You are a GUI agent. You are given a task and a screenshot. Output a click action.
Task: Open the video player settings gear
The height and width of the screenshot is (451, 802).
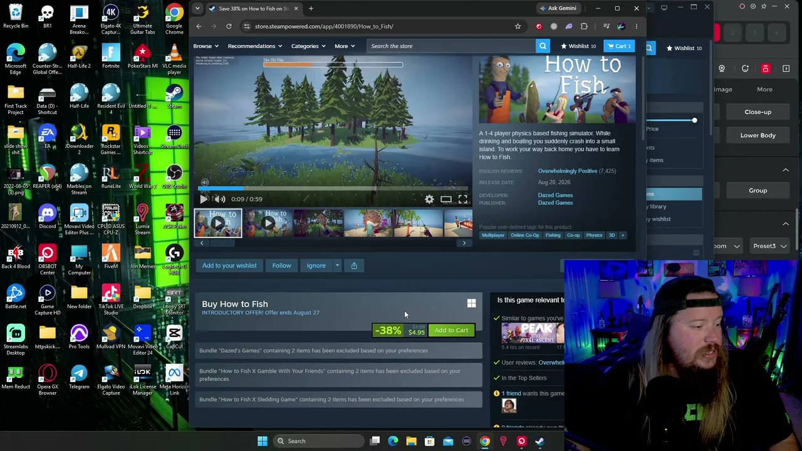(x=429, y=199)
